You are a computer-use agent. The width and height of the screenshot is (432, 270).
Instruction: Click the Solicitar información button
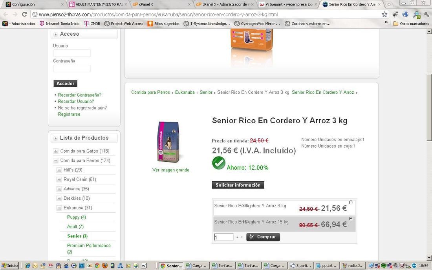click(x=238, y=185)
